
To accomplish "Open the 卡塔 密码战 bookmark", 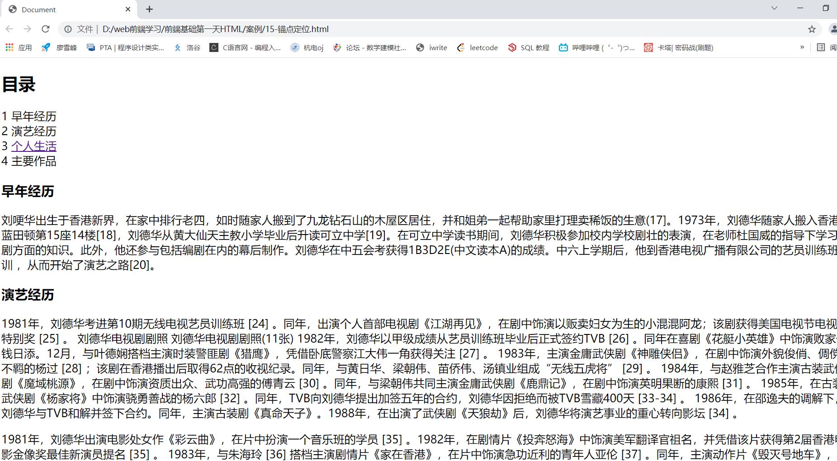I will [679, 47].
